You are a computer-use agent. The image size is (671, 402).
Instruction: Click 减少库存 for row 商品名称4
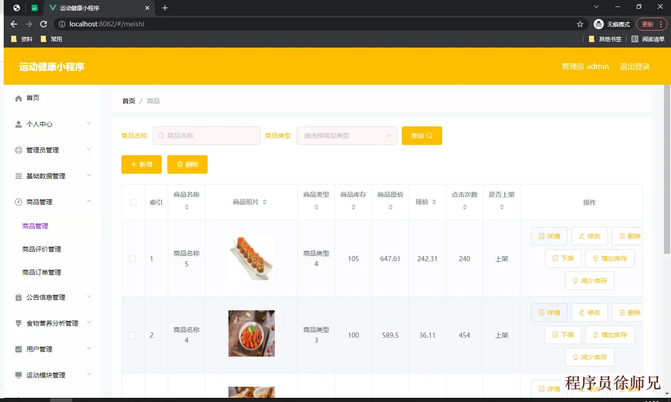tap(589, 357)
